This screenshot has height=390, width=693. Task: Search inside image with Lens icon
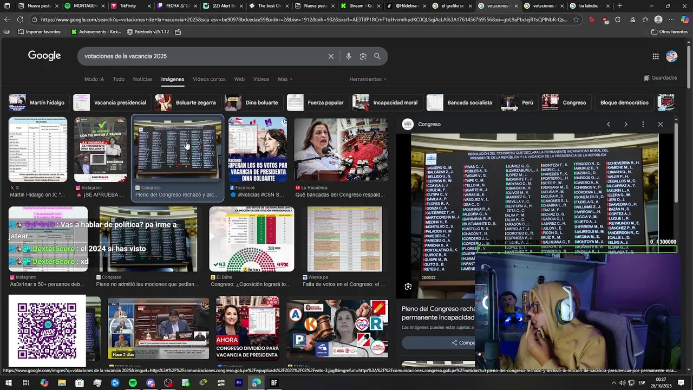[x=408, y=287]
